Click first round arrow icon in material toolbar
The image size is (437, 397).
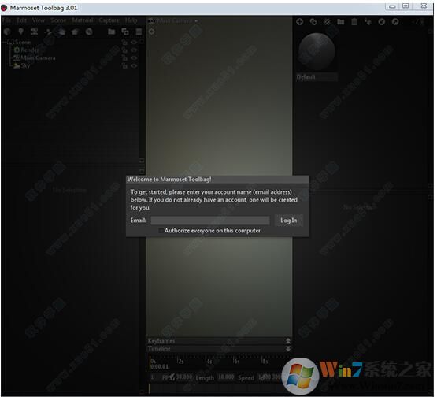382,22
